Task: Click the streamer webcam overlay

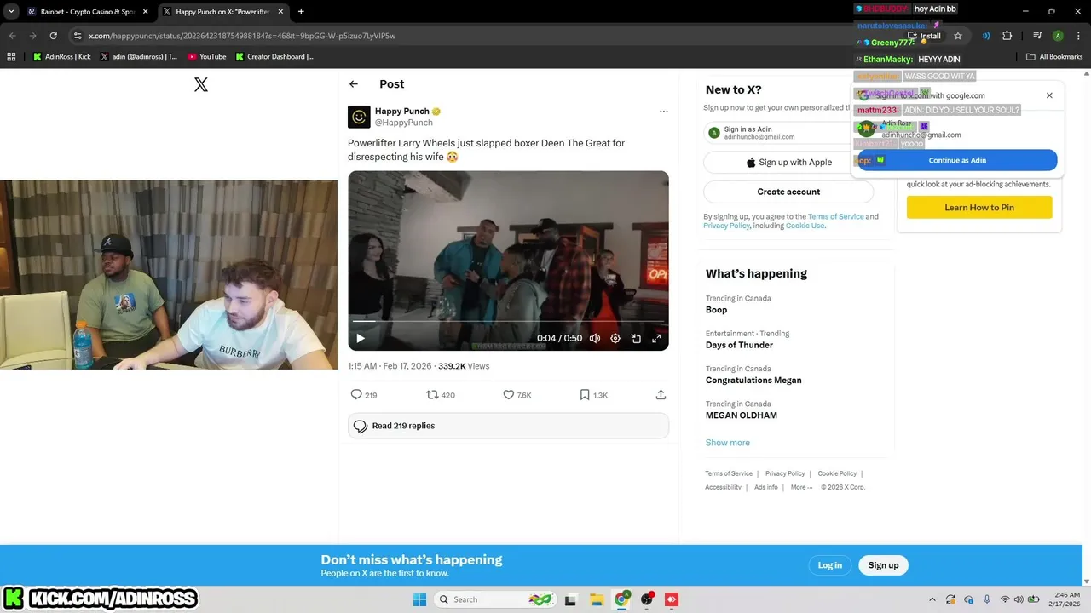Action: 169,274
